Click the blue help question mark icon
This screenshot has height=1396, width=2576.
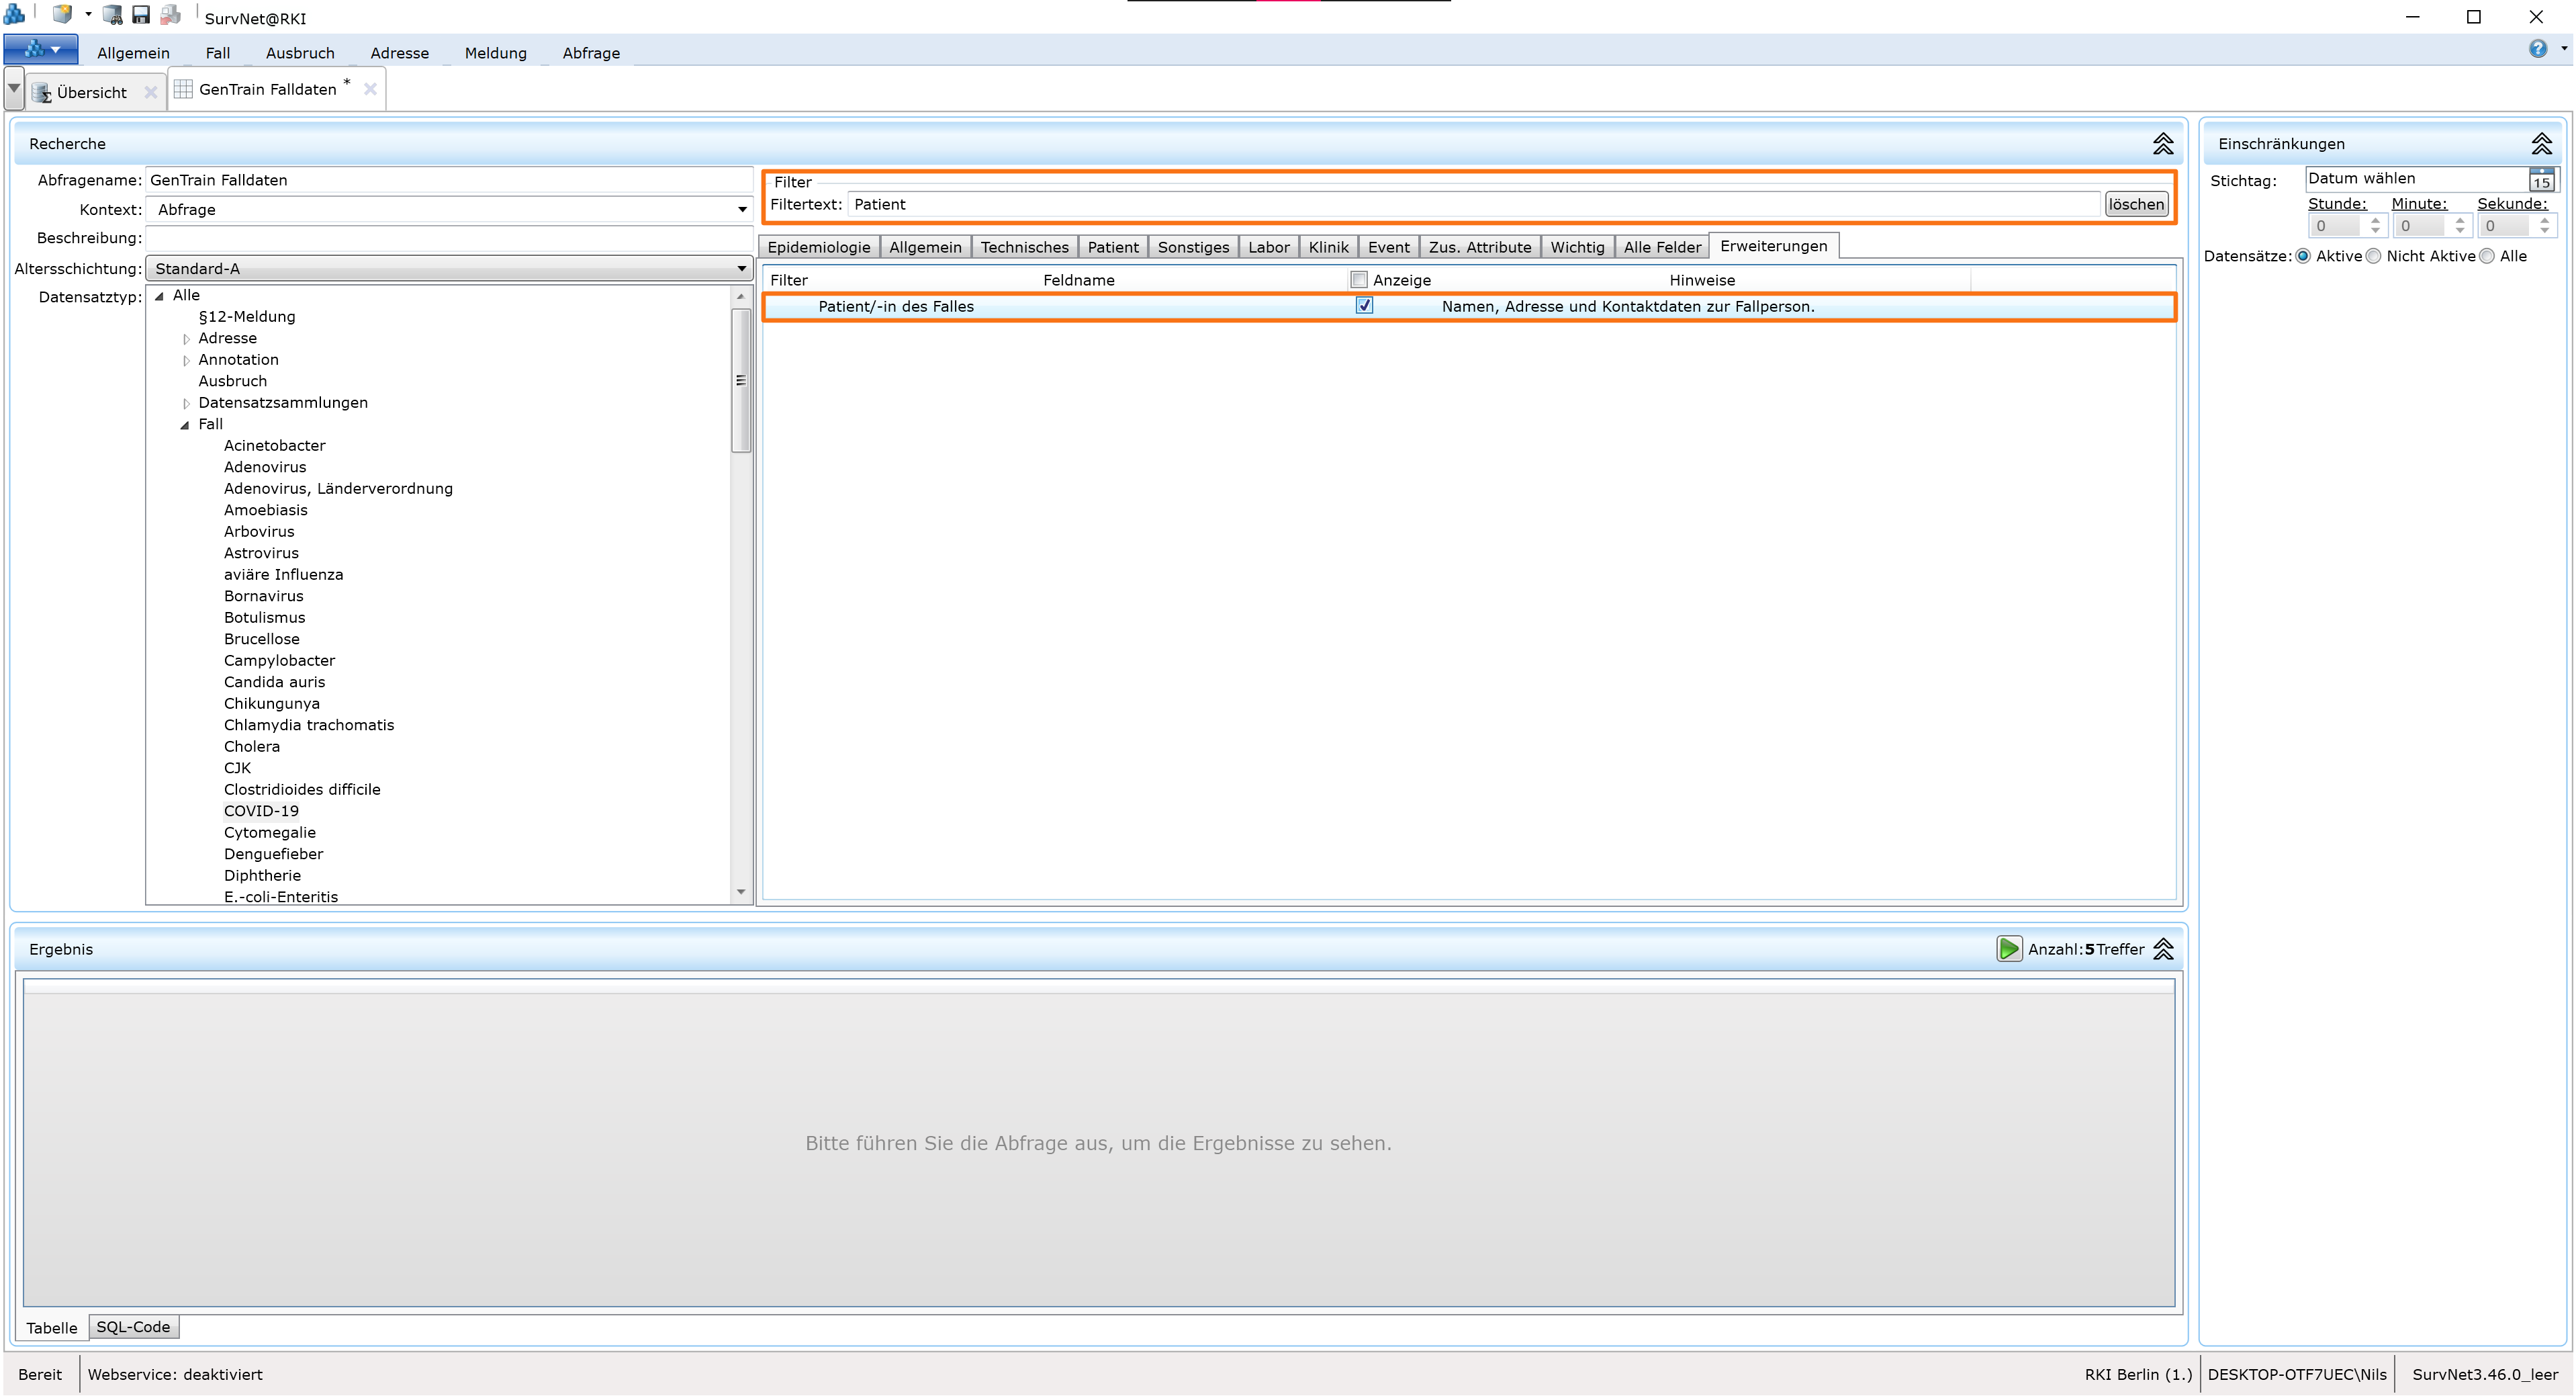click(2537, 49)
